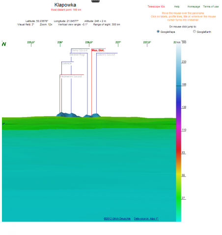Click the Max. Dist. red label

click(x=98, y=50)
